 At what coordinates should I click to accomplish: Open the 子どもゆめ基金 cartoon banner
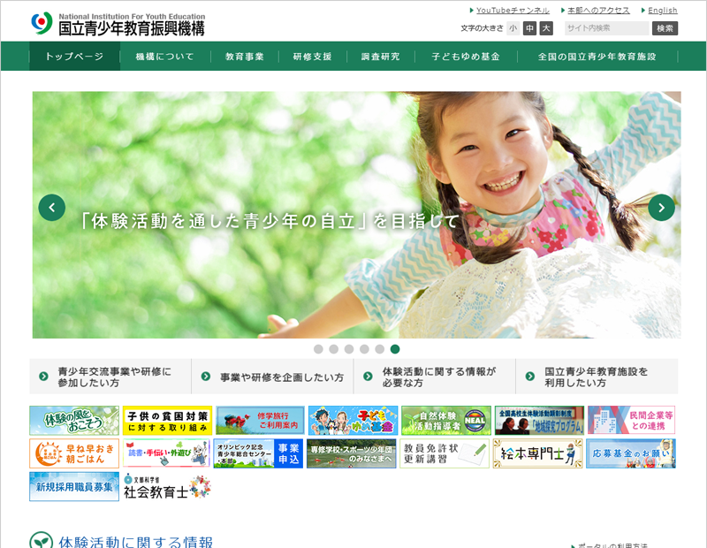[x=353, y=421]
